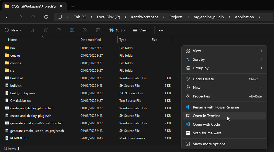The image size is (274, 152).
Task: Click the Scan for malware icon
Action: click(x=188, y=133)
